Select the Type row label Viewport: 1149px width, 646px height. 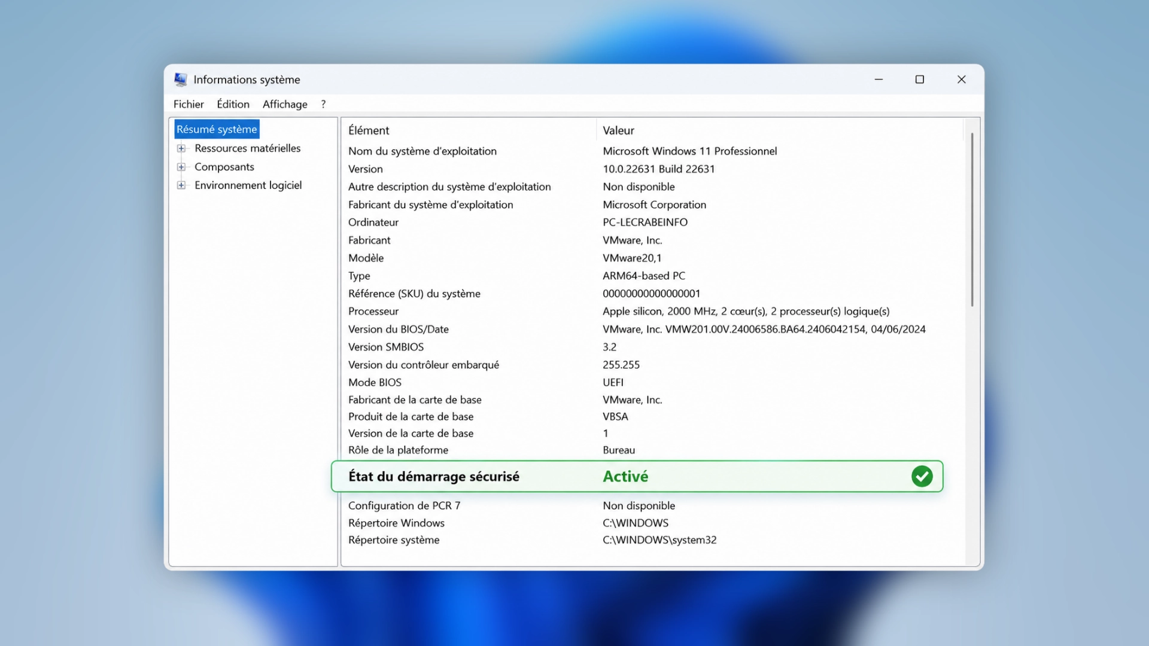pos(359,276)
